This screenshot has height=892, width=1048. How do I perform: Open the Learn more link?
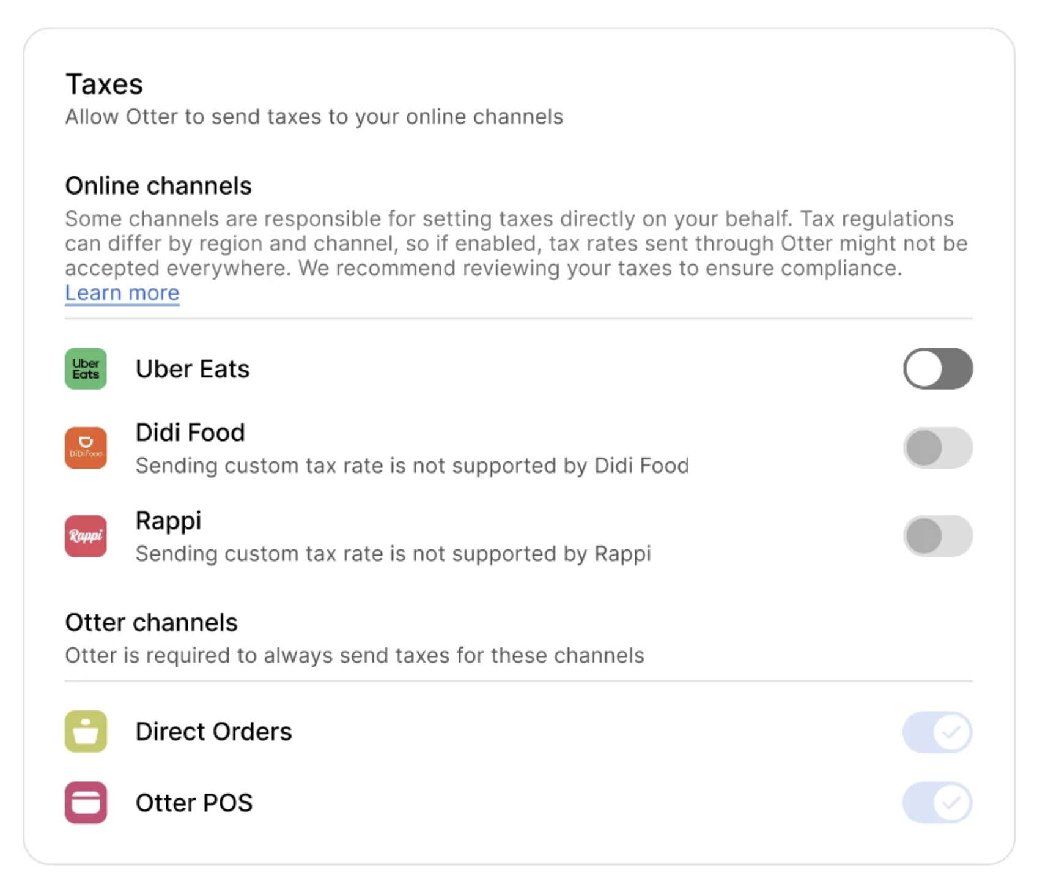(122, 293)
